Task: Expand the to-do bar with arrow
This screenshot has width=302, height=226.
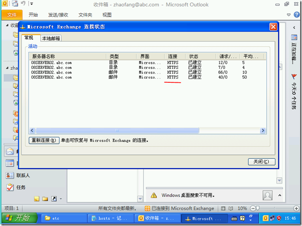Action: 294,28
